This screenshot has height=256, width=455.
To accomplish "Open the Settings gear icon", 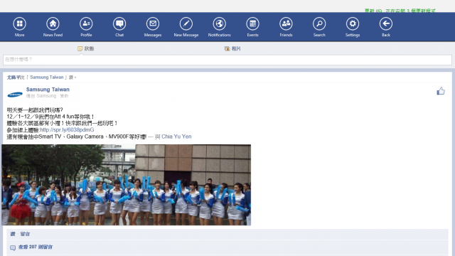I will (353, 23).
